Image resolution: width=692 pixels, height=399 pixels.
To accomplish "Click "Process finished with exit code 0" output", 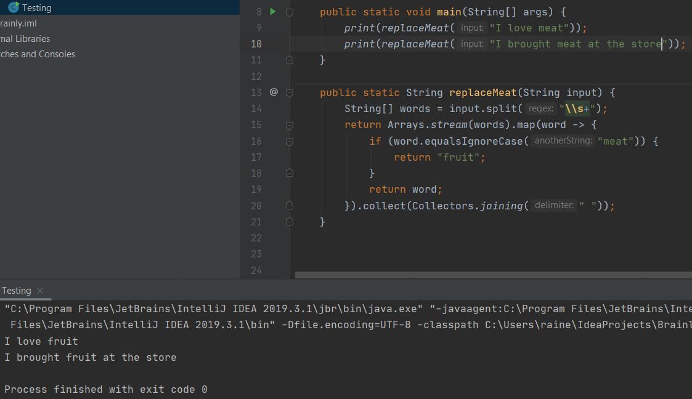I will [106, 390].
